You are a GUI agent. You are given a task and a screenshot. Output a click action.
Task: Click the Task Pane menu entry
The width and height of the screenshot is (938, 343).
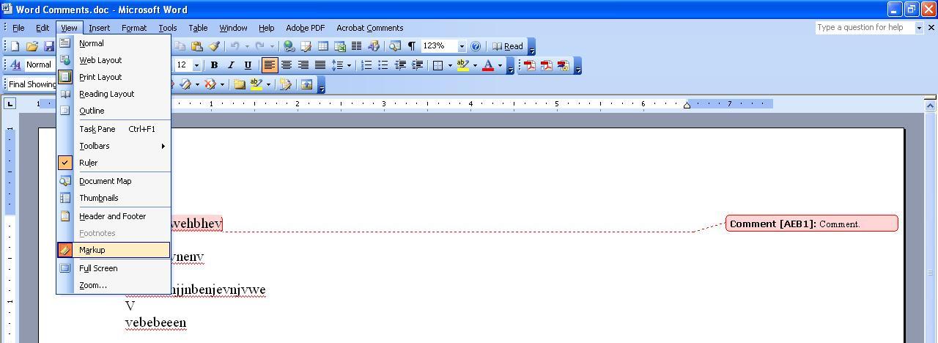pyautogui.click(x=114, y=129)
